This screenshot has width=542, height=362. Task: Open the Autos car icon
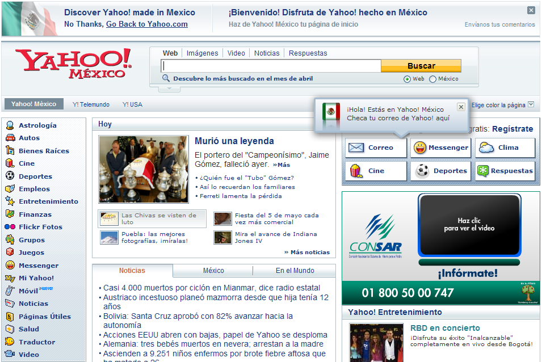(10, 138)
